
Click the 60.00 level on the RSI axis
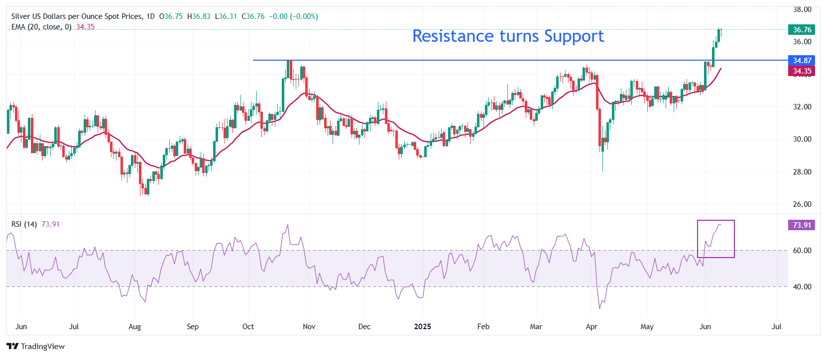pos(802,251)
